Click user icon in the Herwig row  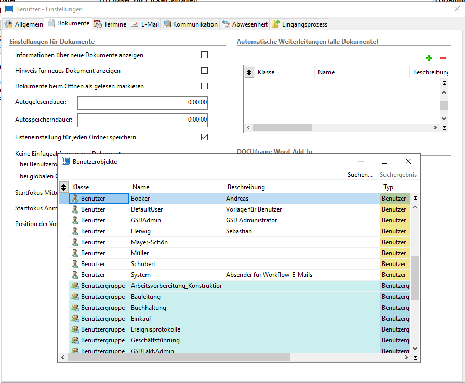(x=75, y=231)
